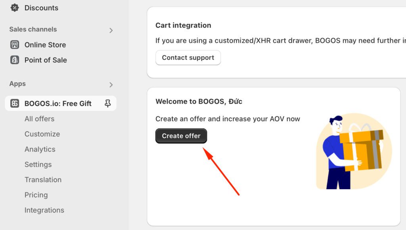Select Translation from the app menu
406x230 pixels.
(x=43, y=180)
